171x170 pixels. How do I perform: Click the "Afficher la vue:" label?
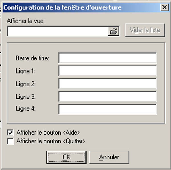click(x=26, y=21)
